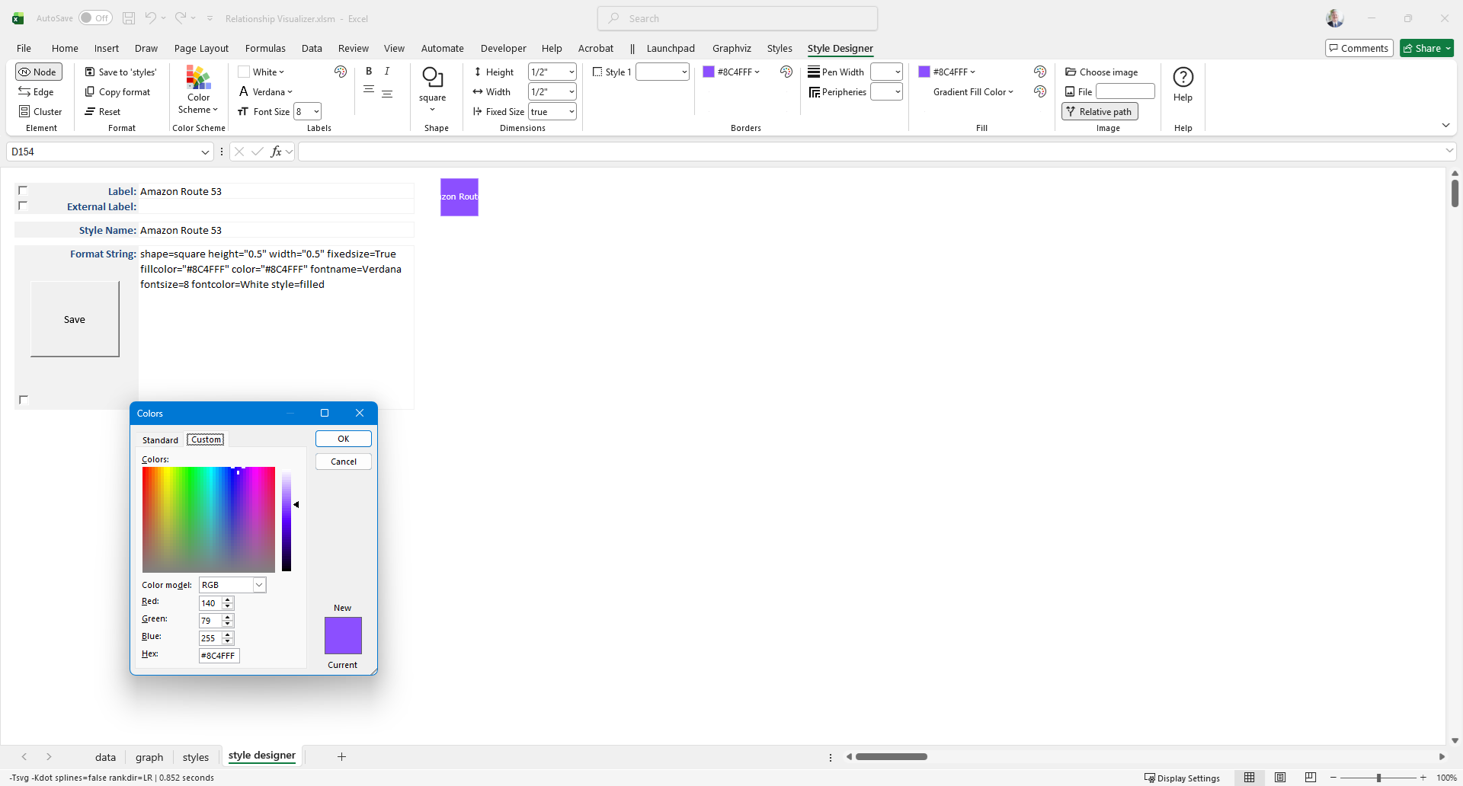Screen dimensions: 1463x786
Task: Switch to the Standard colors tab
Action: click(160, 440)
